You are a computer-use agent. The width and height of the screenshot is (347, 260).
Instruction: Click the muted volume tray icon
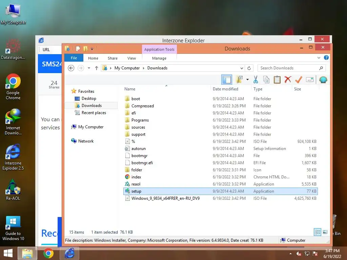[x=299, y=253]
